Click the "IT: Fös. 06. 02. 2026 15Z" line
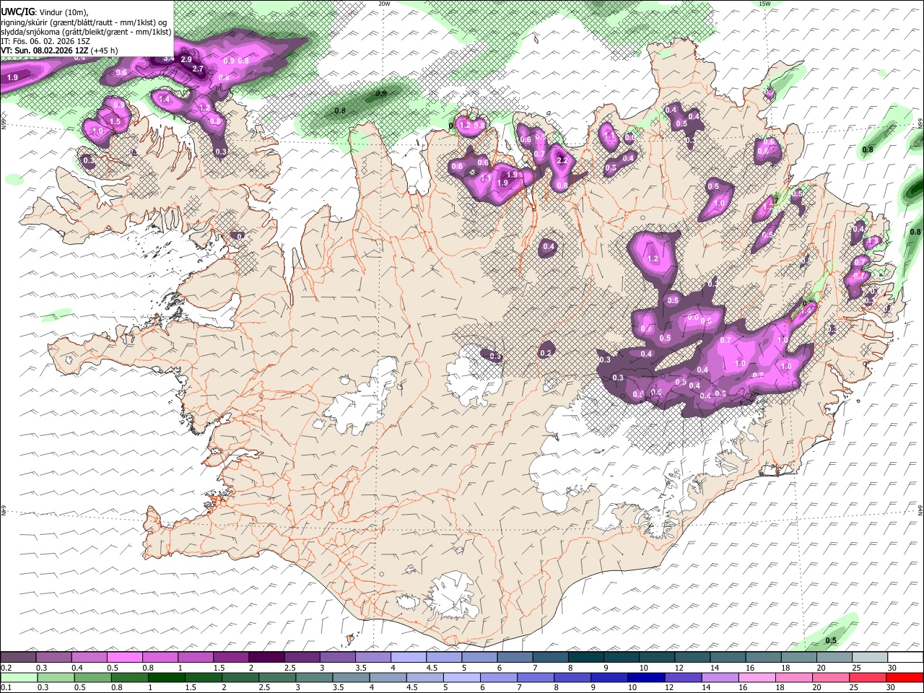Image resolution: width=924 pixels, height=693 pixels. tap(45, 41)
